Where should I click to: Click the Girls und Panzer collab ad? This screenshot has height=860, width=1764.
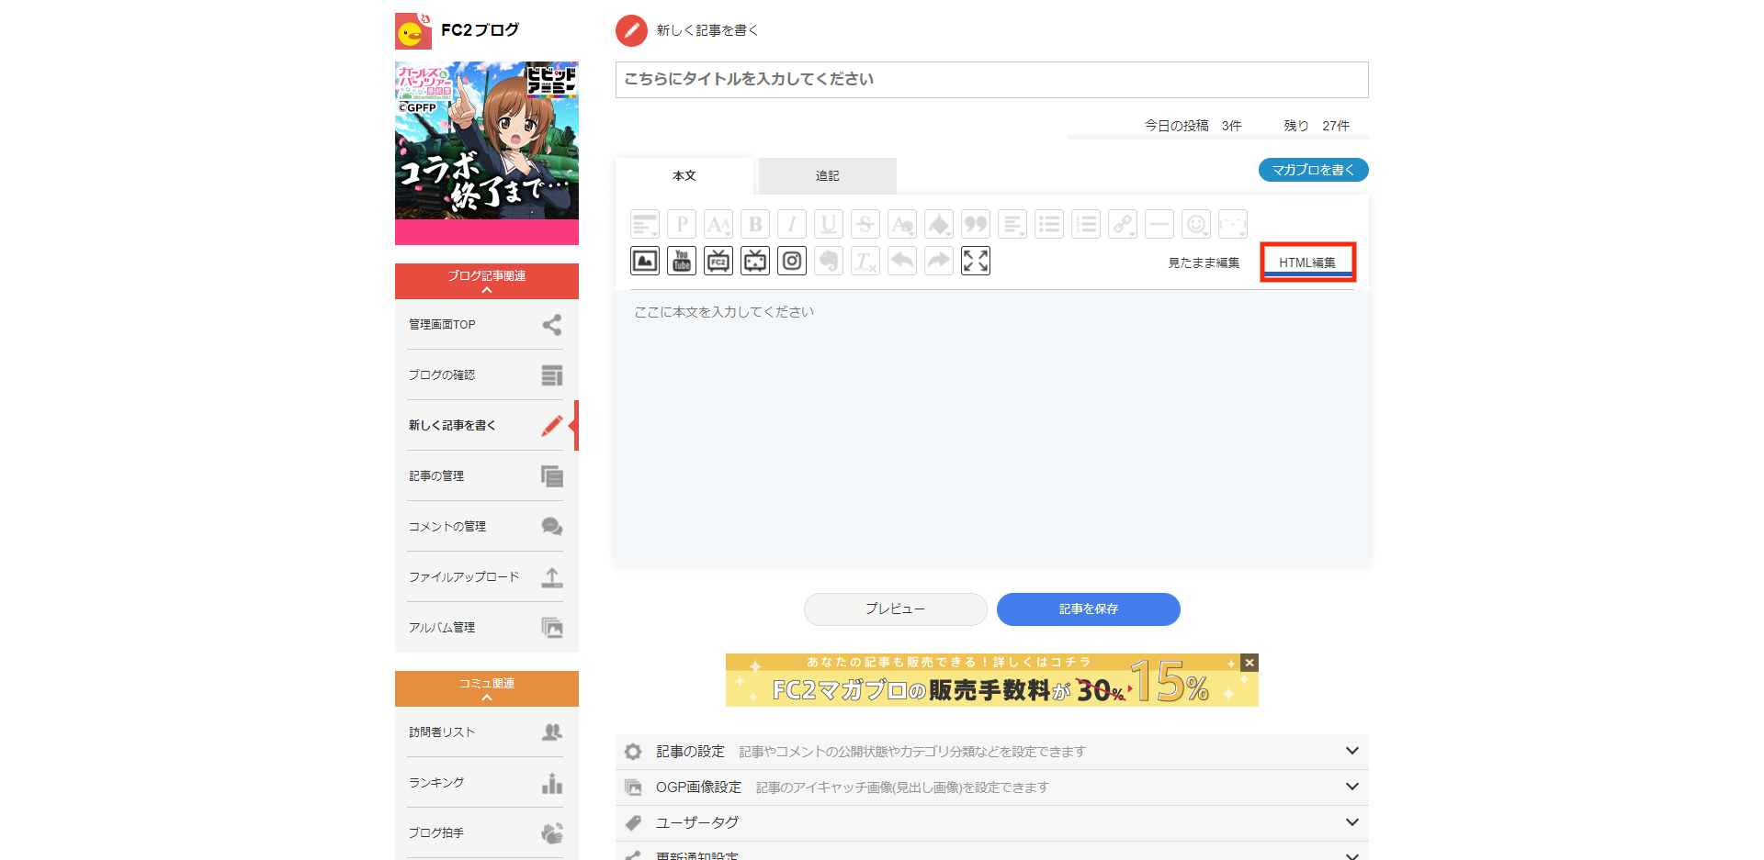[x=487, y=153]
